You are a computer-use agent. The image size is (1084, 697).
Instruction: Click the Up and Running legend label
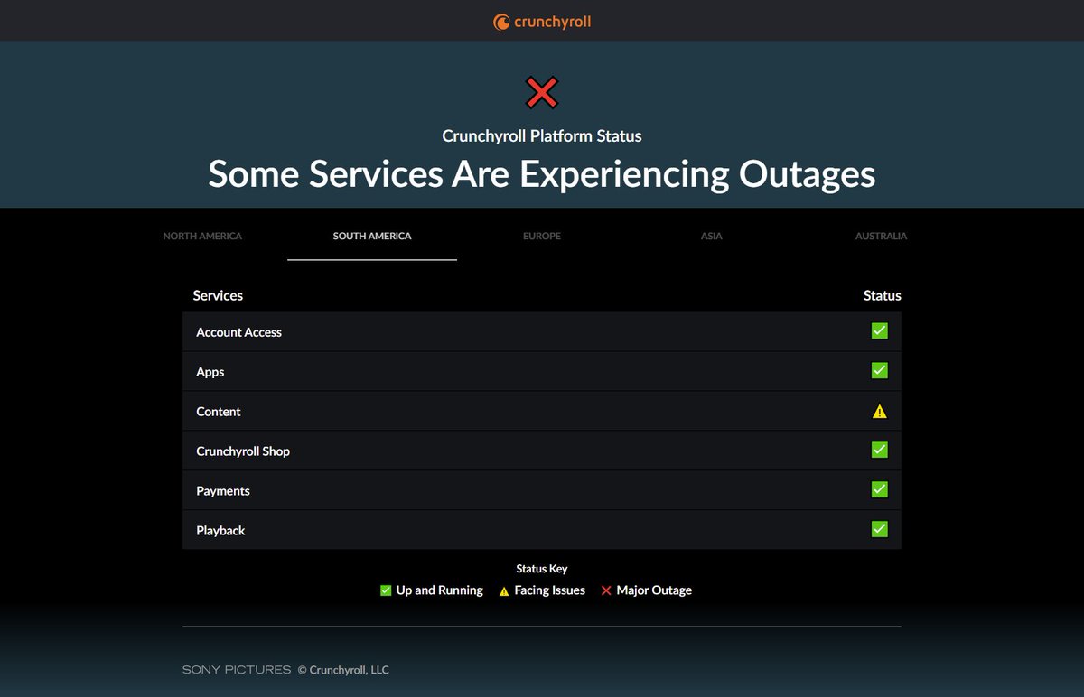(440, 590)
